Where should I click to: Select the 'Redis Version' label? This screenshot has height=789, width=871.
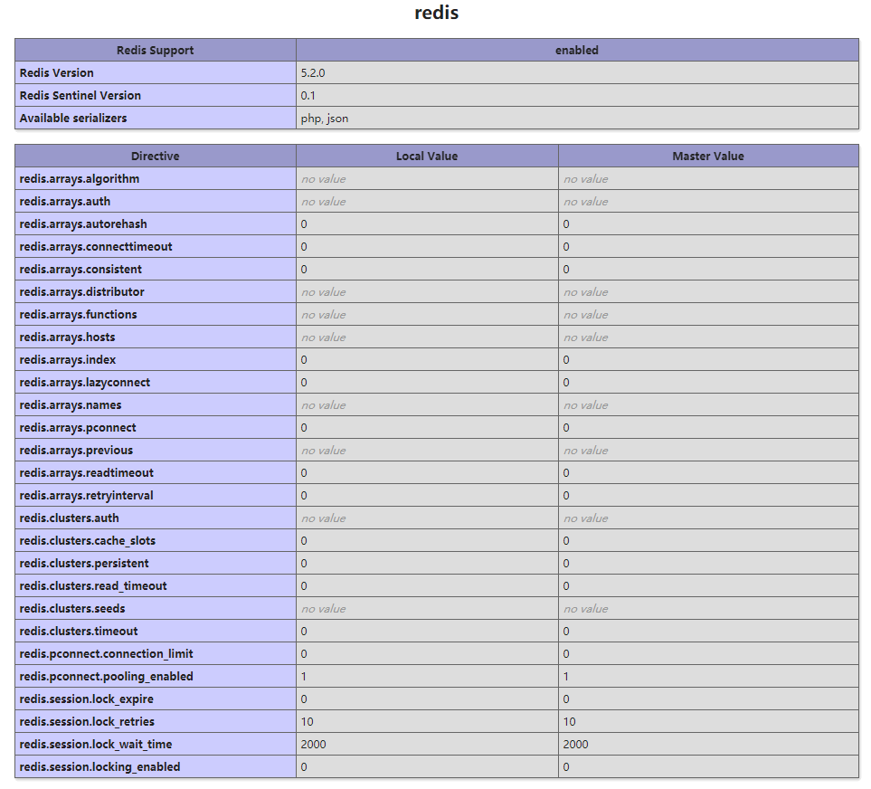tap(57, 72)
